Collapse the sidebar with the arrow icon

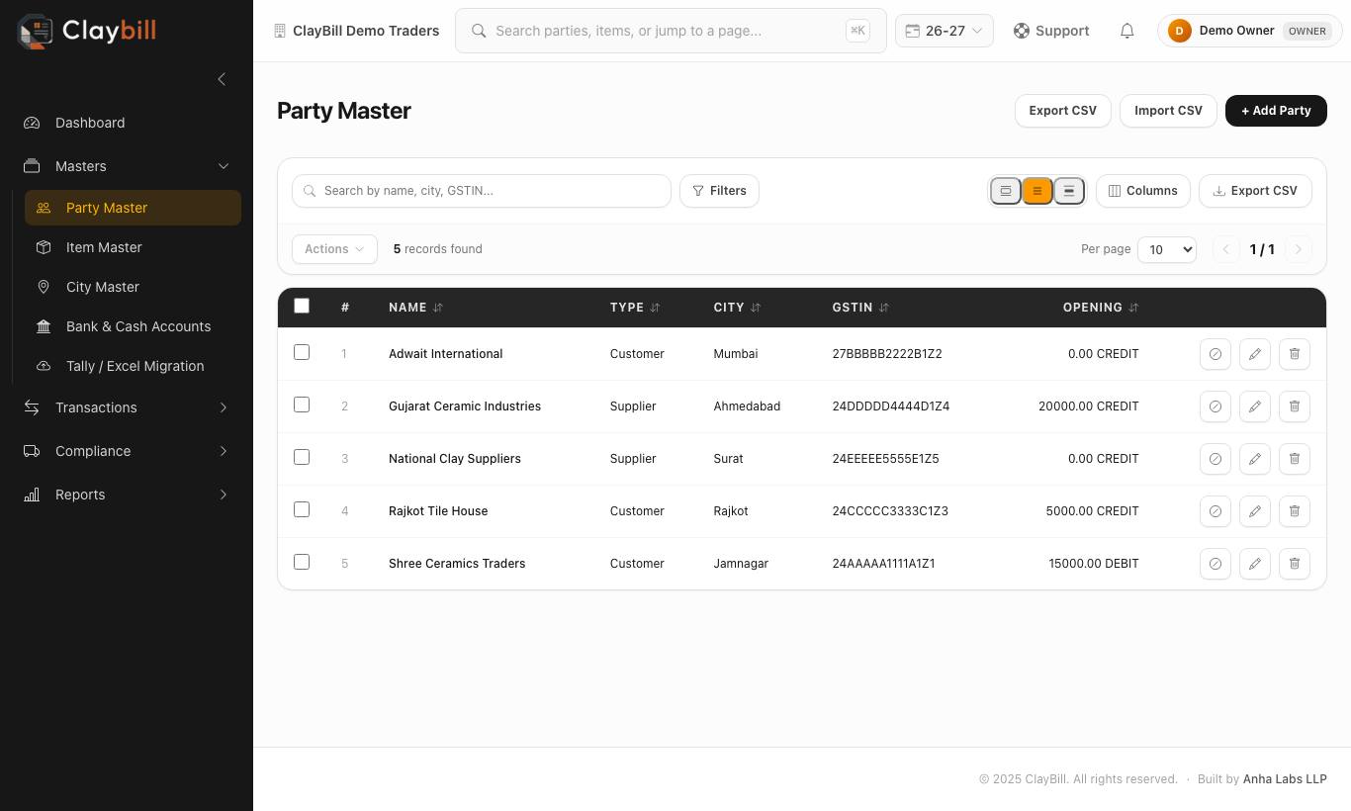click(x=222, y=79)
